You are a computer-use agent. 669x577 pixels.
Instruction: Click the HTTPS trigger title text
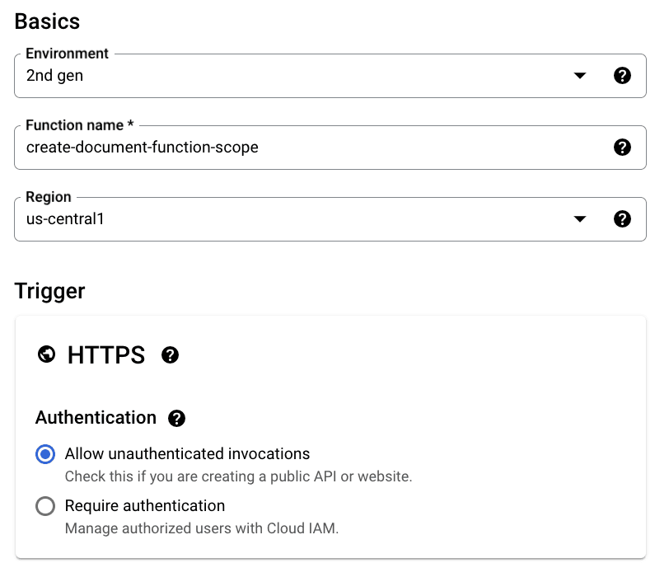coord(106,355)
